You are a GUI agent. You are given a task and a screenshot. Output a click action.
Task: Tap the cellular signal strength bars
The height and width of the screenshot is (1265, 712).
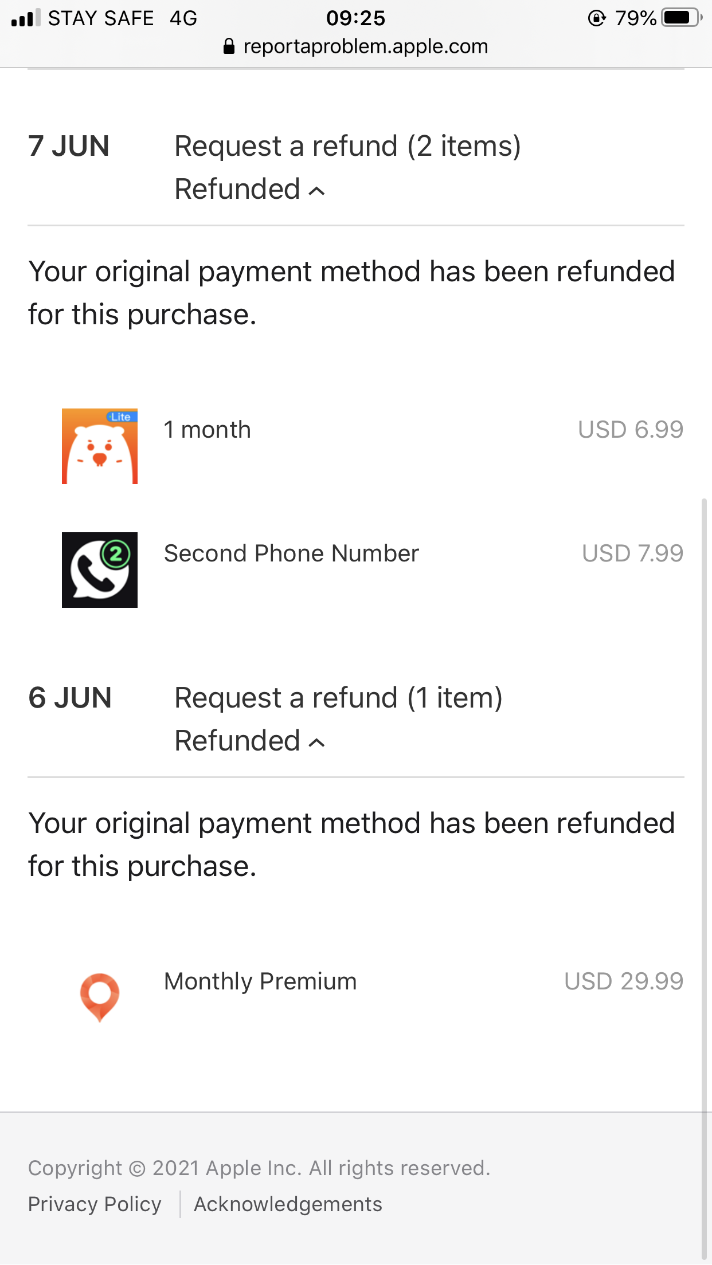(x=26, y=18)
